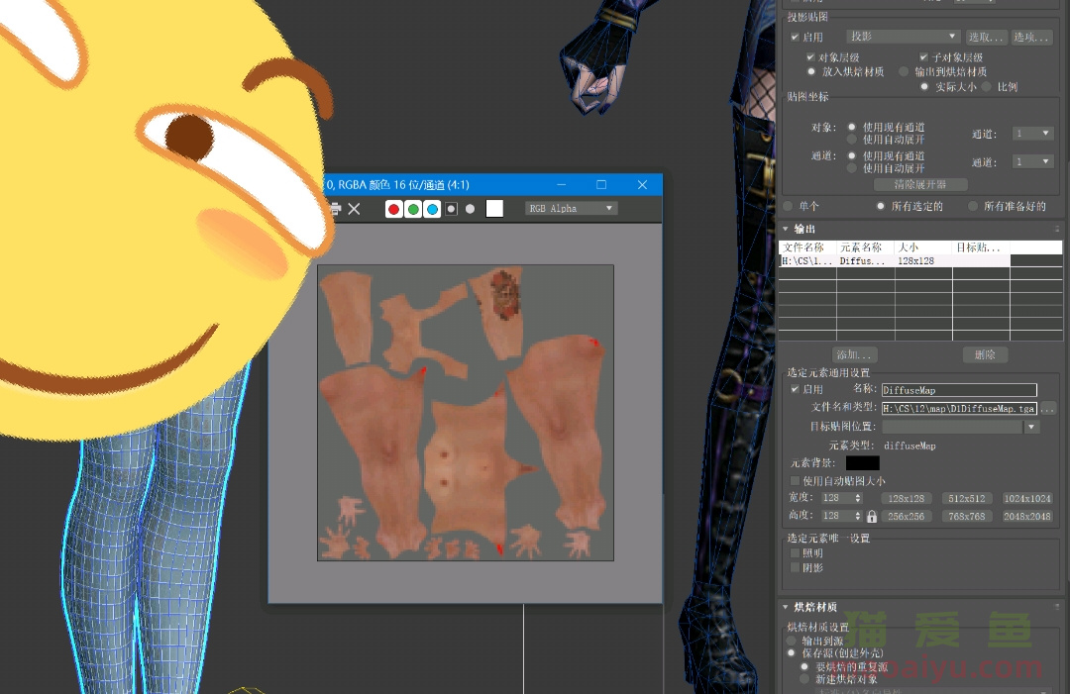1070x694 pixels.
Task: Select the 输出到烘焙材质 radio button
Action: point(904,72)
